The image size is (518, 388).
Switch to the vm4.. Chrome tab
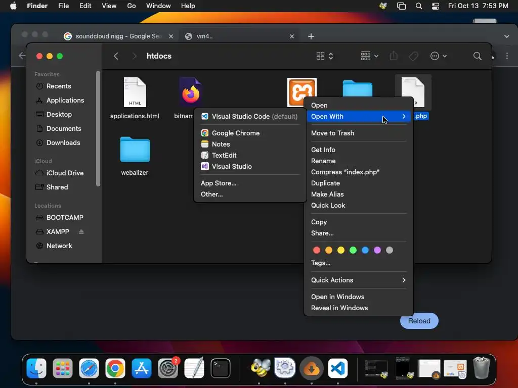click(x=239, y=36)
